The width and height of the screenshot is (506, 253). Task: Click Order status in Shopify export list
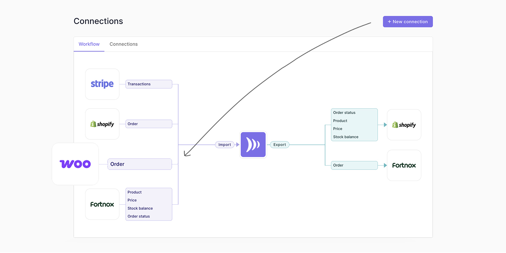(344, 113)
